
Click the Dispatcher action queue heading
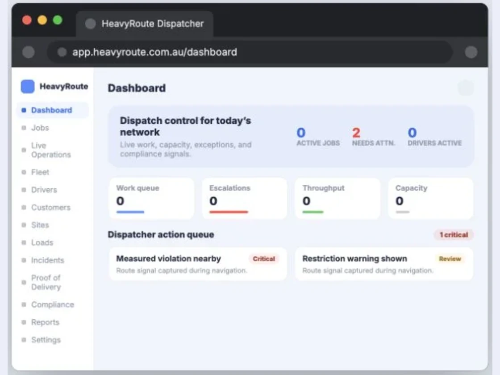click(161, 235)
